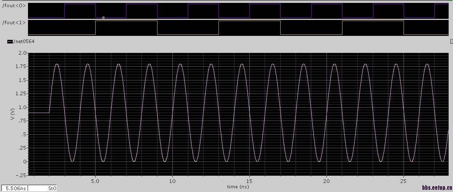Click the green indicator in the top-right corner
453x192 pixels.
click(x=450, y=0)
